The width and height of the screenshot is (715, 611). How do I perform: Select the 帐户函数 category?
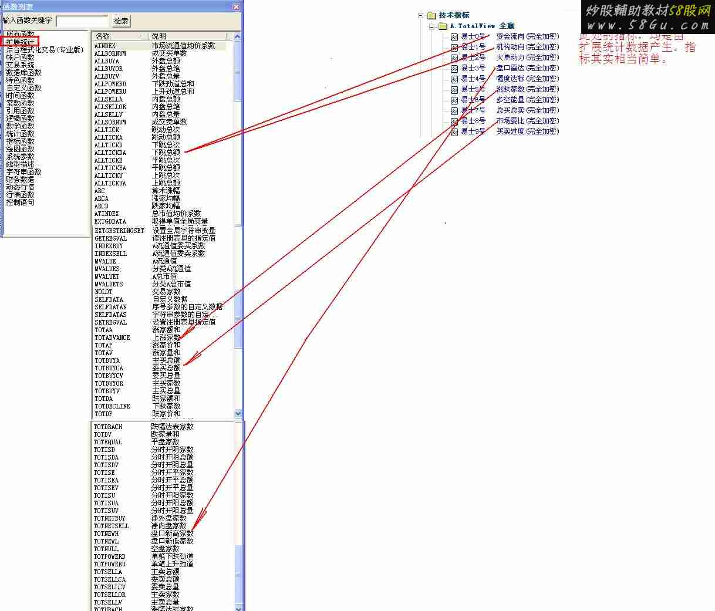(20, 57)
